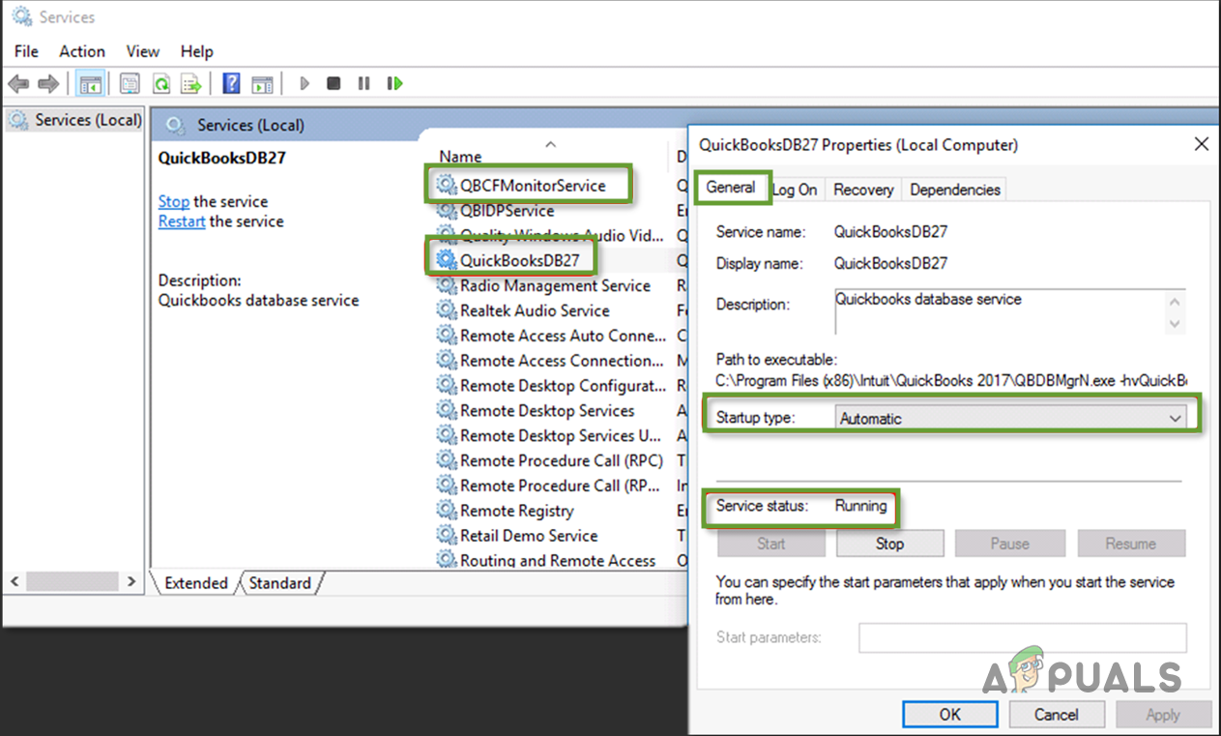
Task: Click the gear icon beside Radio Management Service
Action: [446, 285]
